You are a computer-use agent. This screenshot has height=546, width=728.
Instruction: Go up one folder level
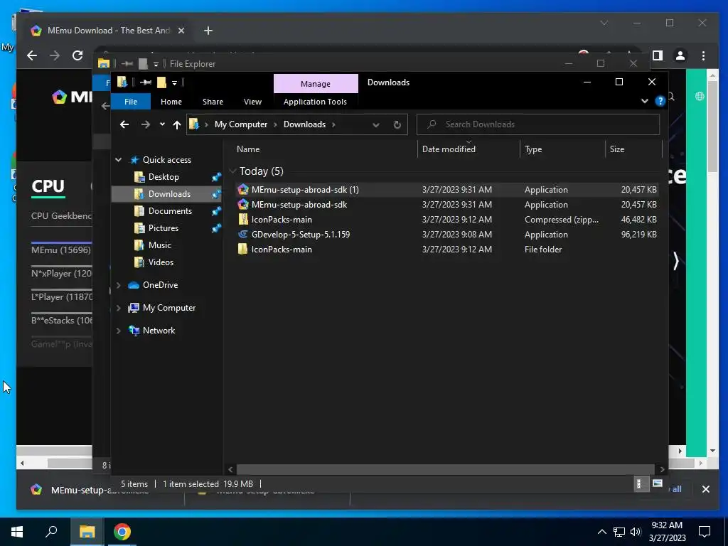point(176,124)
